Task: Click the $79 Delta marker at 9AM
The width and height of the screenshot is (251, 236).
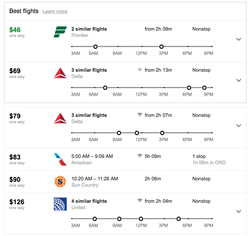Action: point(119,133)
